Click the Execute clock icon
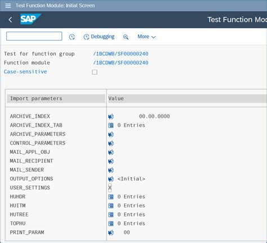 72,37
